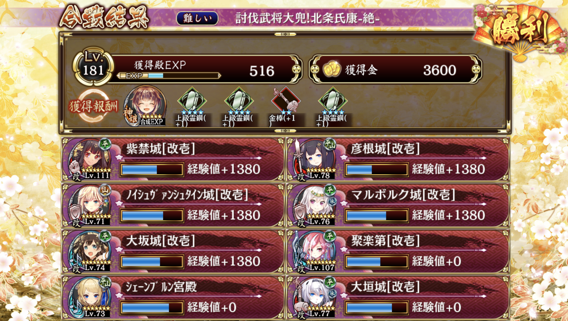Click the 聚楽第[改壱] character portrait
This screenshot has height=321, width=568.
(314, 251)
